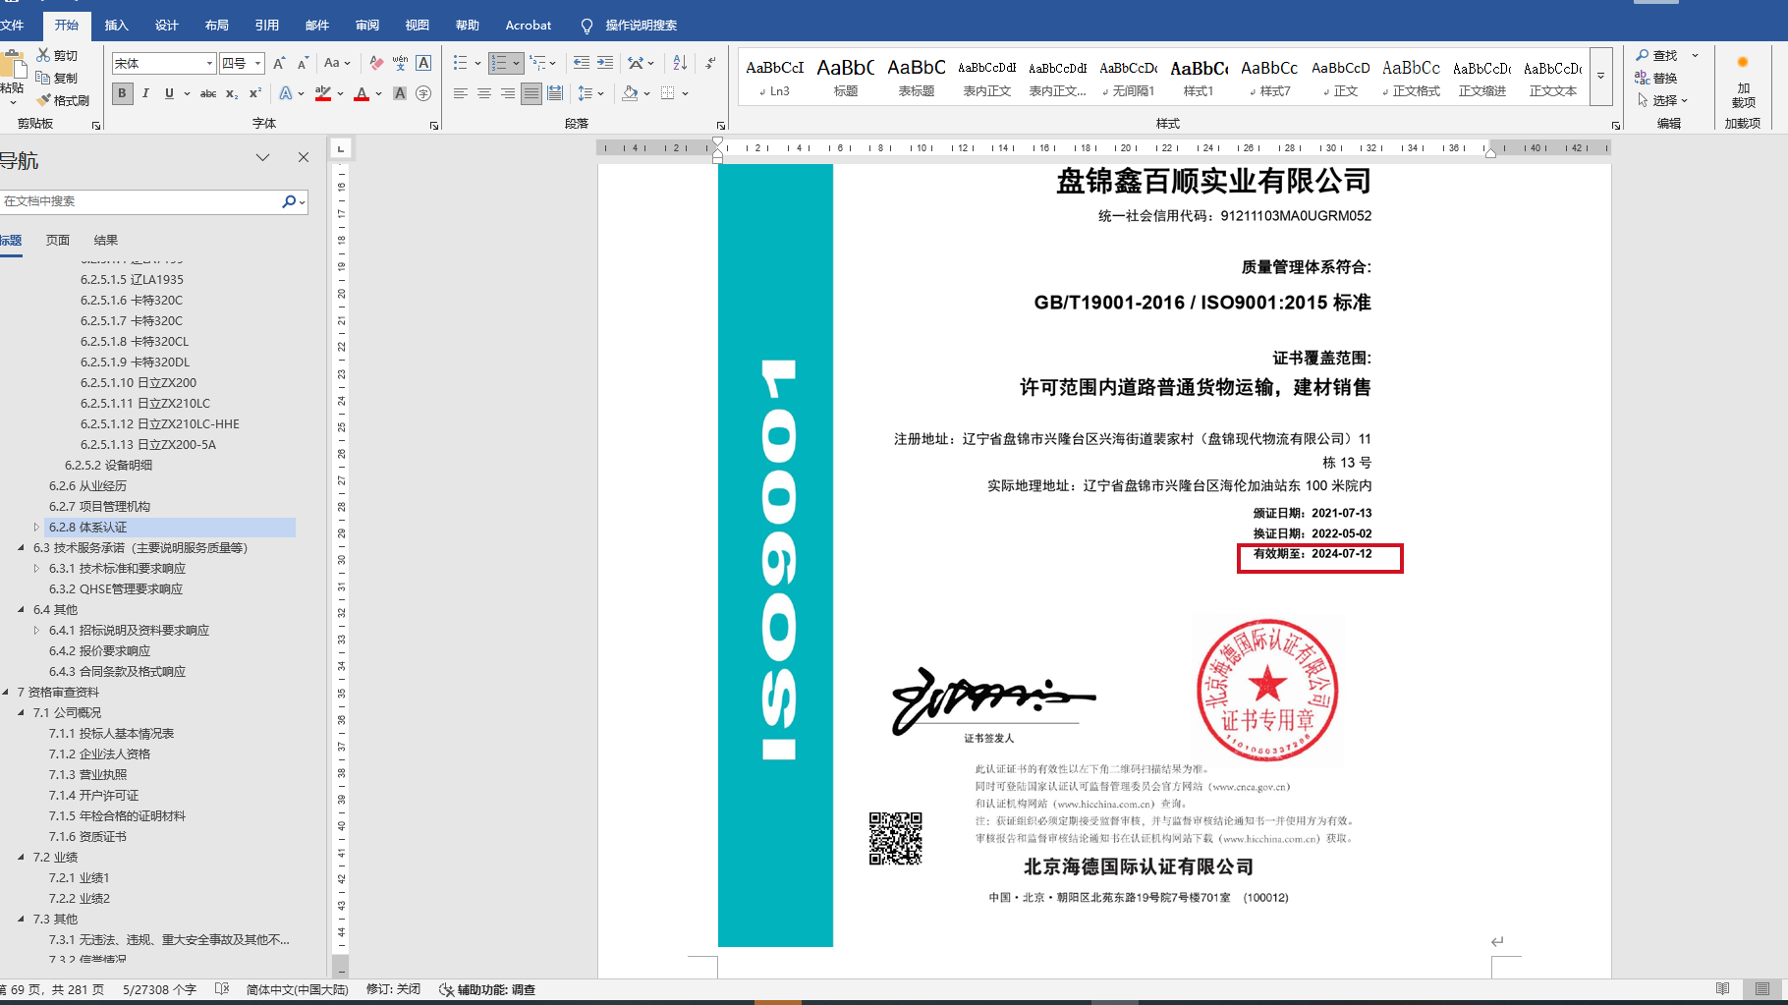The width and height of the screenshot is (1788, 1005).
Task: Toggle Underline formatting
Action: pyautogui.click(x=169, y=94)
